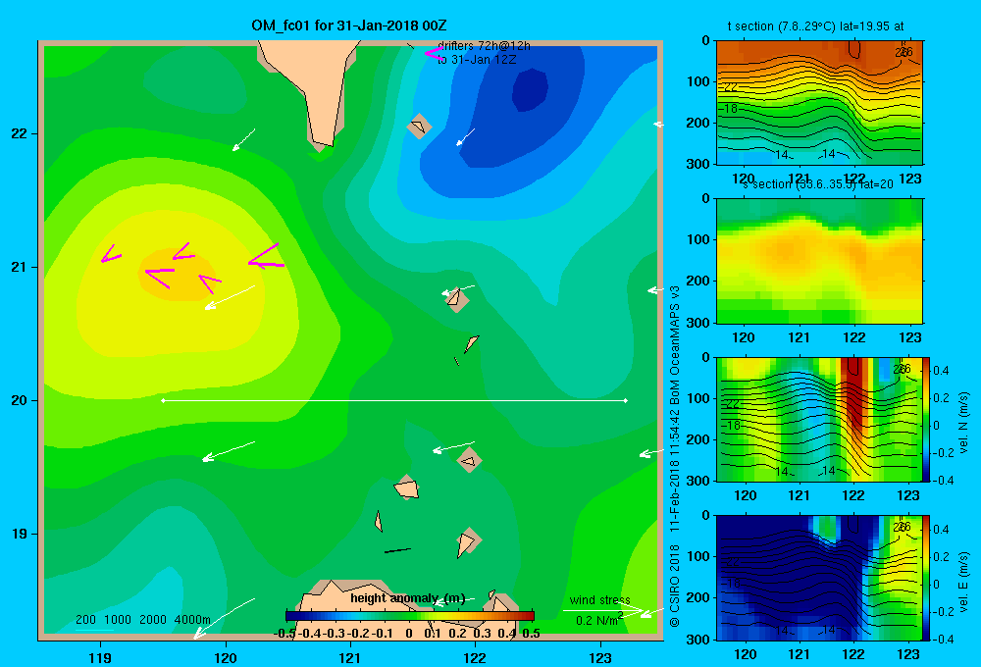Click the vel. N colorbar
Image resolution: width=981 pixels, height=667 pixels.
click(927, 419)
